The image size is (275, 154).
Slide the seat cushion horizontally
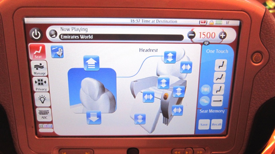click(148, 97)
